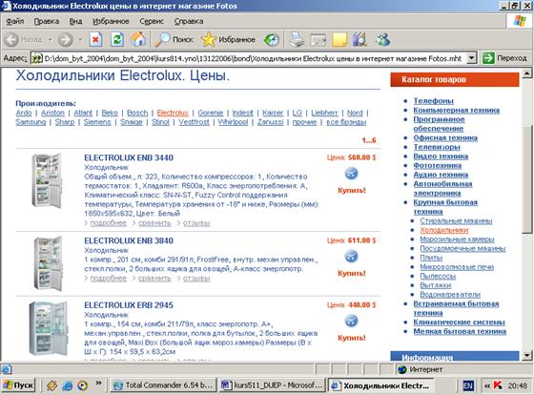The height and width of the screenshot is (395, 534).
Task: Go to the Home page icon
Action: click(138, 39)
